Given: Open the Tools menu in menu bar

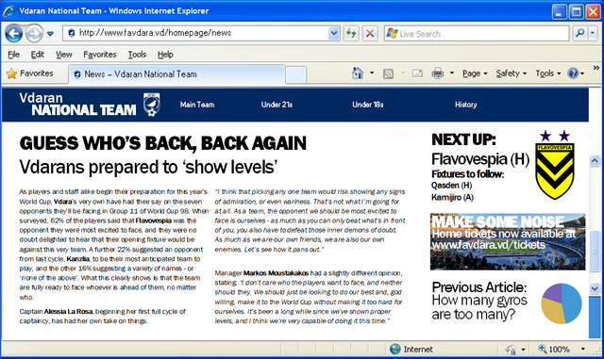Looking at the screenshot, I should (137, 55).
